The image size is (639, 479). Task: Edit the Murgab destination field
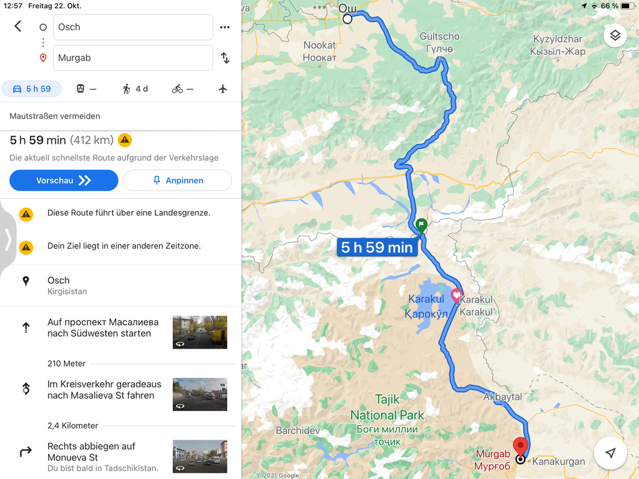pyautogui.click(x=133, y=58)
